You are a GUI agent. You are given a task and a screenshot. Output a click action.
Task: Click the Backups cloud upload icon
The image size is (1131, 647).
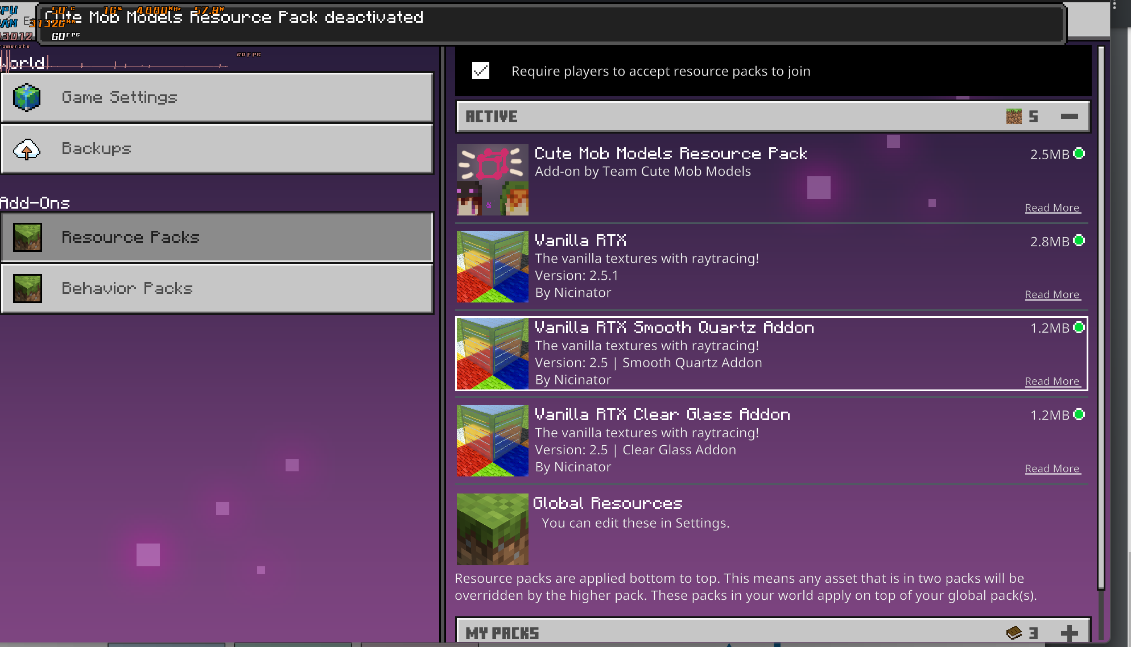click(x=27, y=150)
